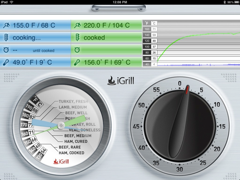Tap the Bluetooth icon in status bar

click(x=224, y=2)
